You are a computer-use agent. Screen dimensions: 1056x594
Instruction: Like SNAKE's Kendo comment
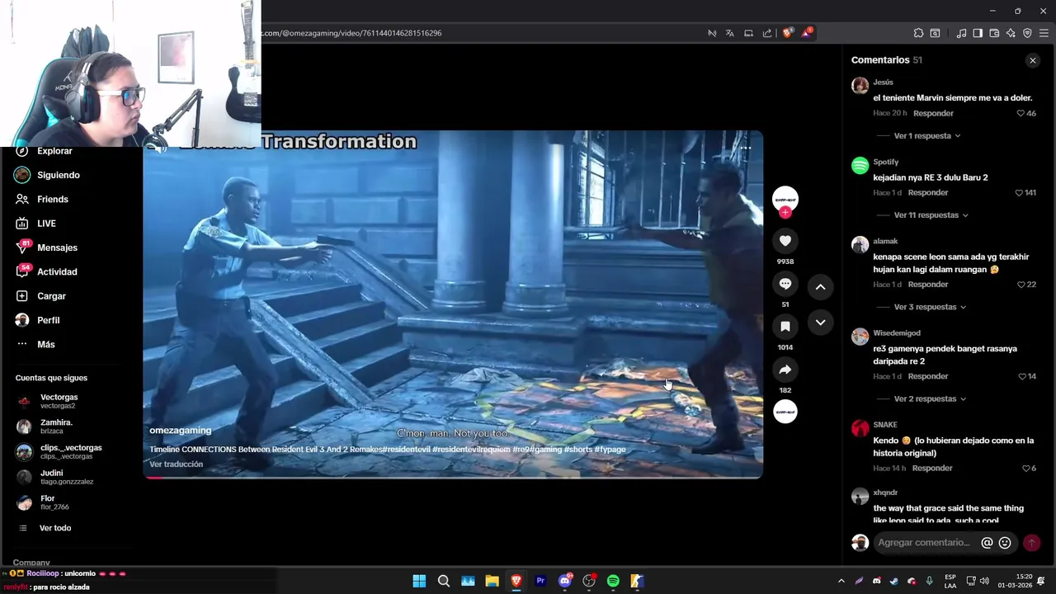pyautogui.click(x=1025, y=469)
